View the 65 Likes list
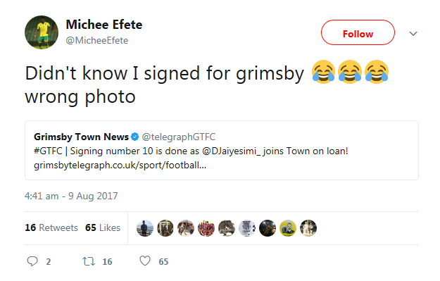 (x=103, y=227)
